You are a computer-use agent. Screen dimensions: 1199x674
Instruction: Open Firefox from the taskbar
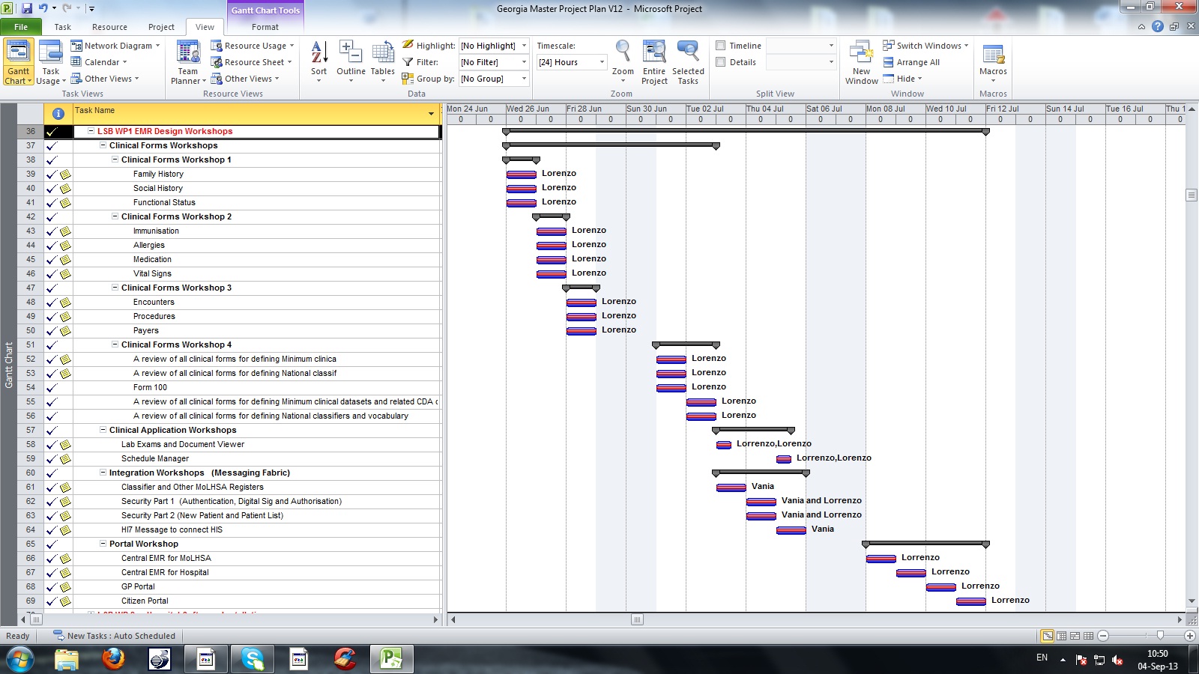tap(113, 659)
